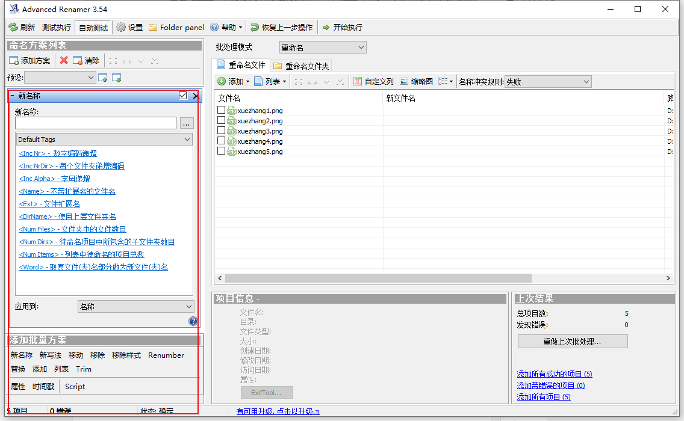Screen dimensions: 684x421
Task: Switch to 重命名文件 tab
Action: [x=241, y=66]
